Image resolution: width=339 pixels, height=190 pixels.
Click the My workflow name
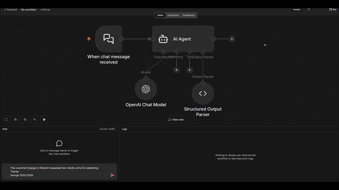click(x=29, y=10)
